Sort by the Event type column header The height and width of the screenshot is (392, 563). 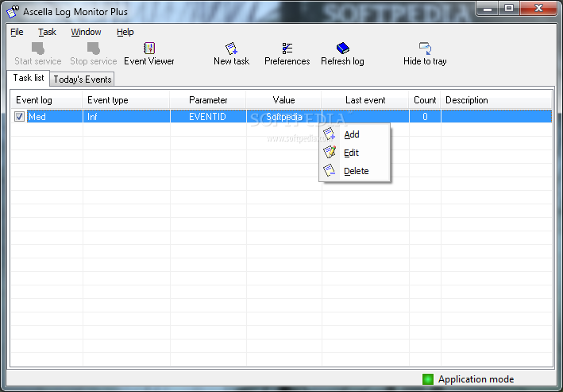point(126,100)
